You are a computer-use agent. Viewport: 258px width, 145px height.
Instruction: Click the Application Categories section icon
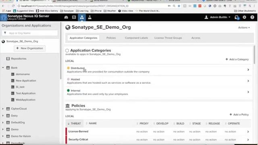[x=67, y=50]
